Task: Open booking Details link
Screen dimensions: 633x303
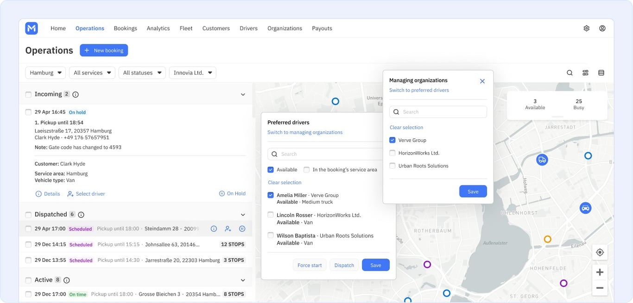Action: (x=48, y=194)
